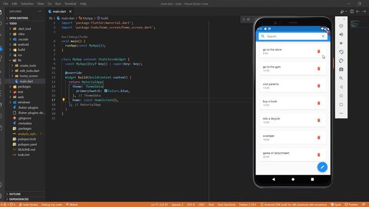This screenshot has height=207, width=369.
Task: Expand the build folder
Action: coord(21,50)
